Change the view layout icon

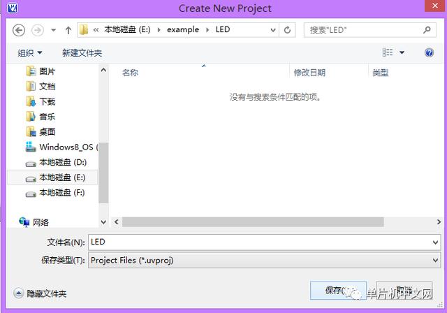pyautogui.click(x=388, y=52)
